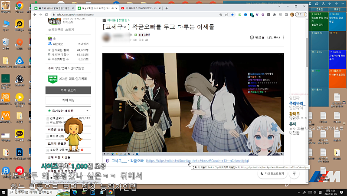This screenshot has width=347, height=196.
Task: Switch to the YouTube WAKTAVERSE tab
Action: (x=141, y=8)
